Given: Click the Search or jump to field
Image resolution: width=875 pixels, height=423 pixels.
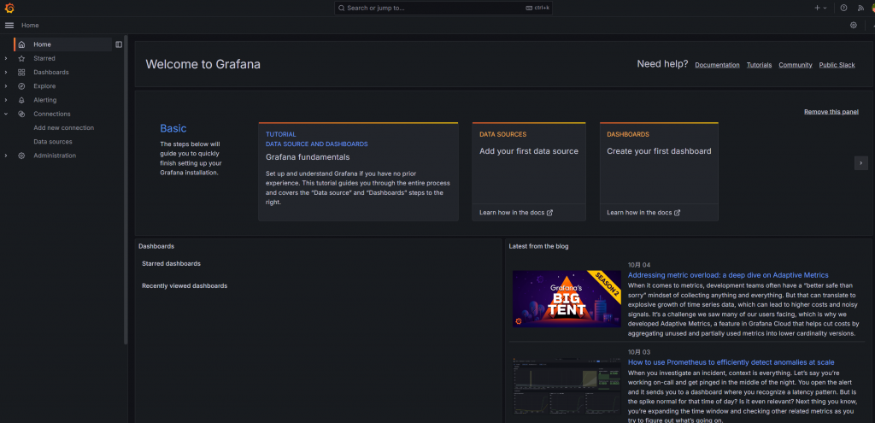Looking at the screenshot, I should 443,9.
